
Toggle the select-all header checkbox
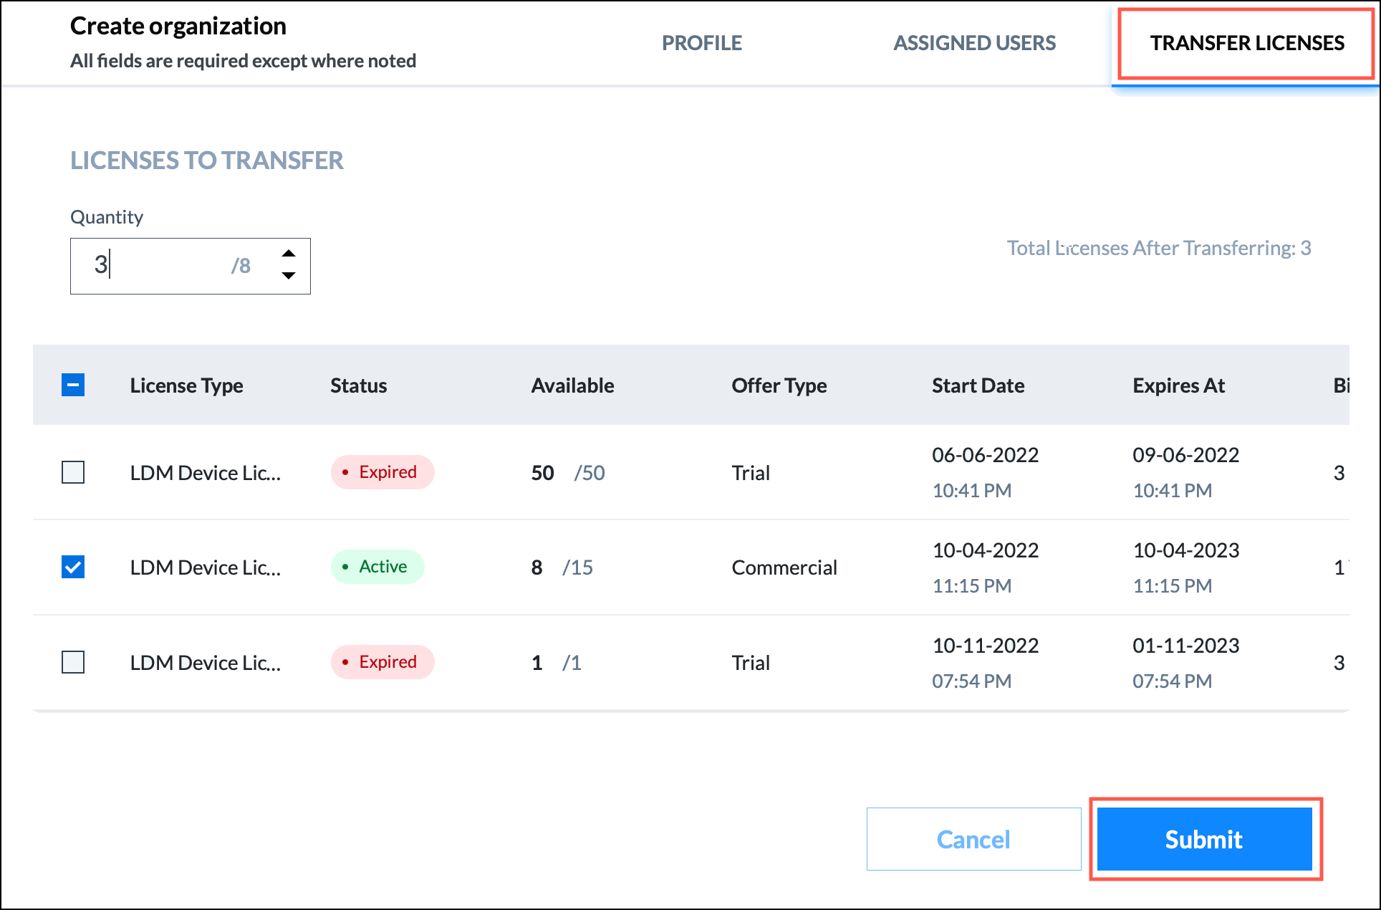click(73, 385)
